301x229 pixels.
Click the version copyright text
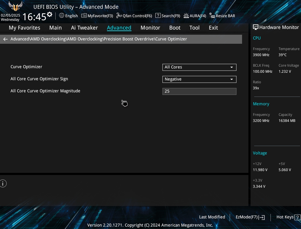coord(150,225)
